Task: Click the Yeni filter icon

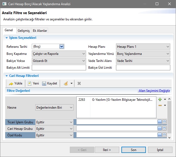Action: point(30,83)
